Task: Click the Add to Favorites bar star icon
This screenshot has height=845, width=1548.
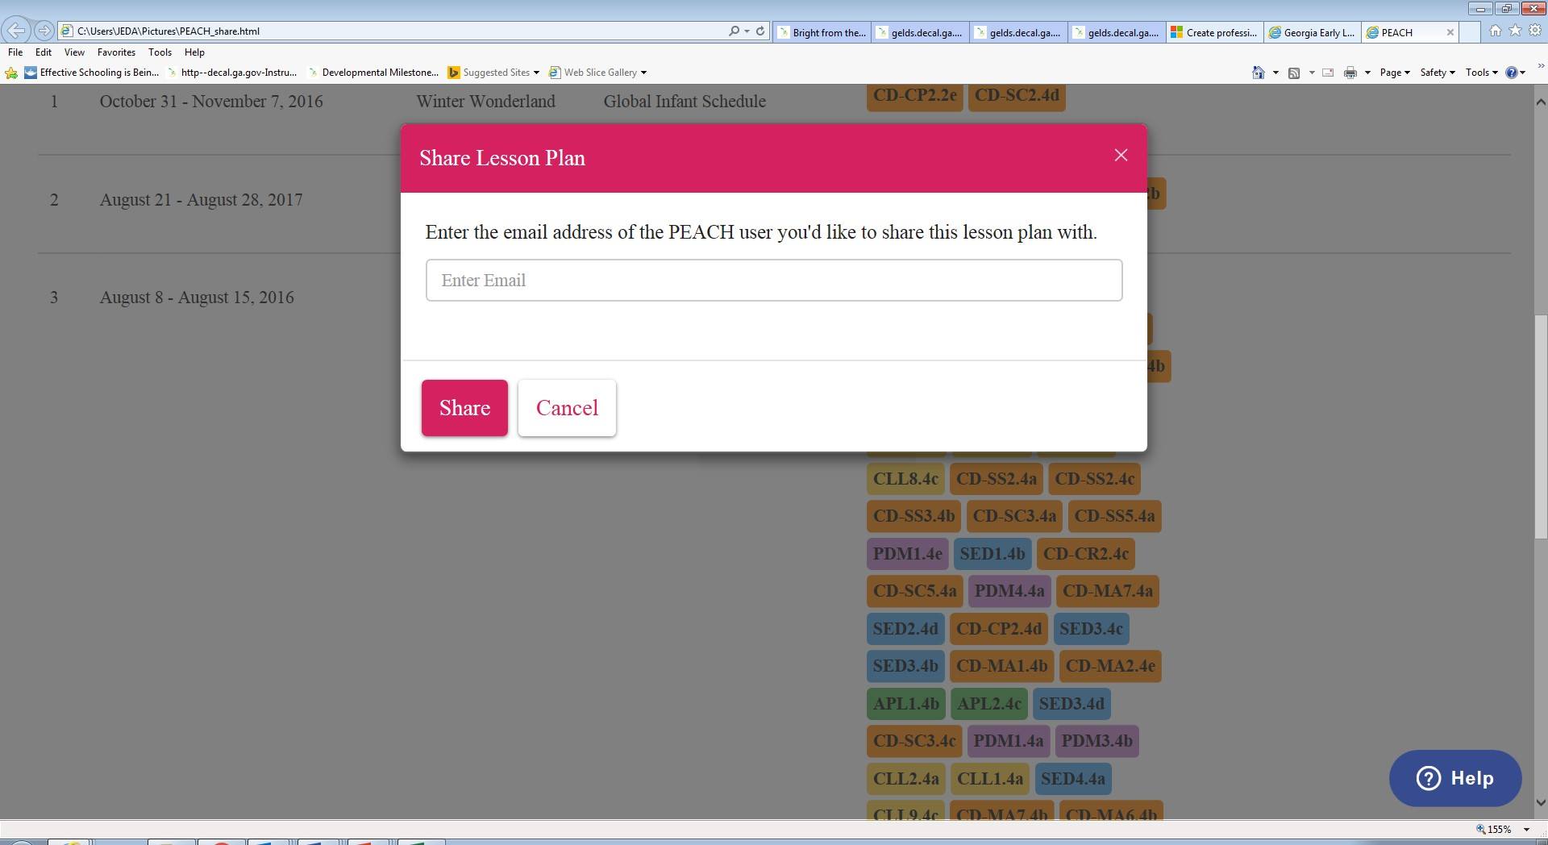Action: 11,73
